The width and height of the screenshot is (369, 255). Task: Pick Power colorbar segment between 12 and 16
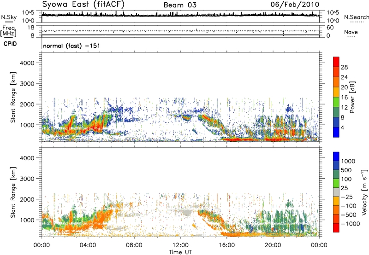[x=336, y=102]
